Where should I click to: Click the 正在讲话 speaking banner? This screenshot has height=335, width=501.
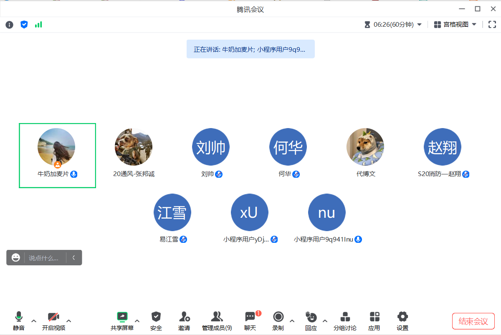(x=250, y=49)
